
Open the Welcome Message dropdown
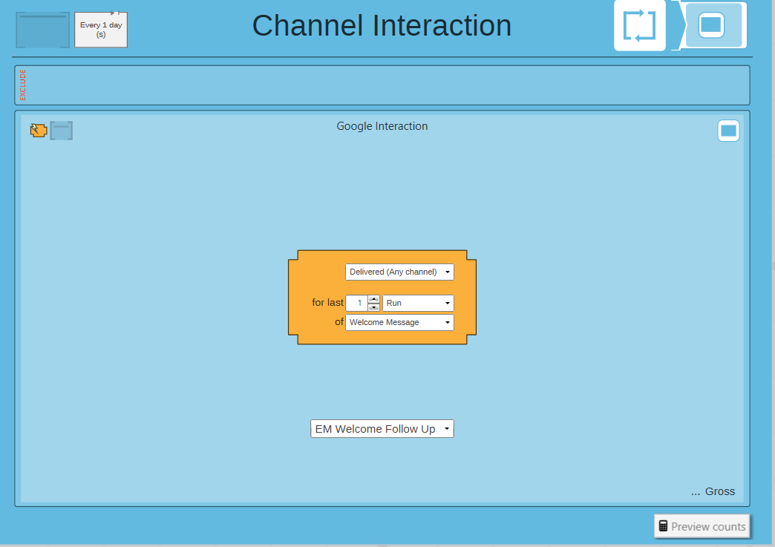[x=399, y=322]
